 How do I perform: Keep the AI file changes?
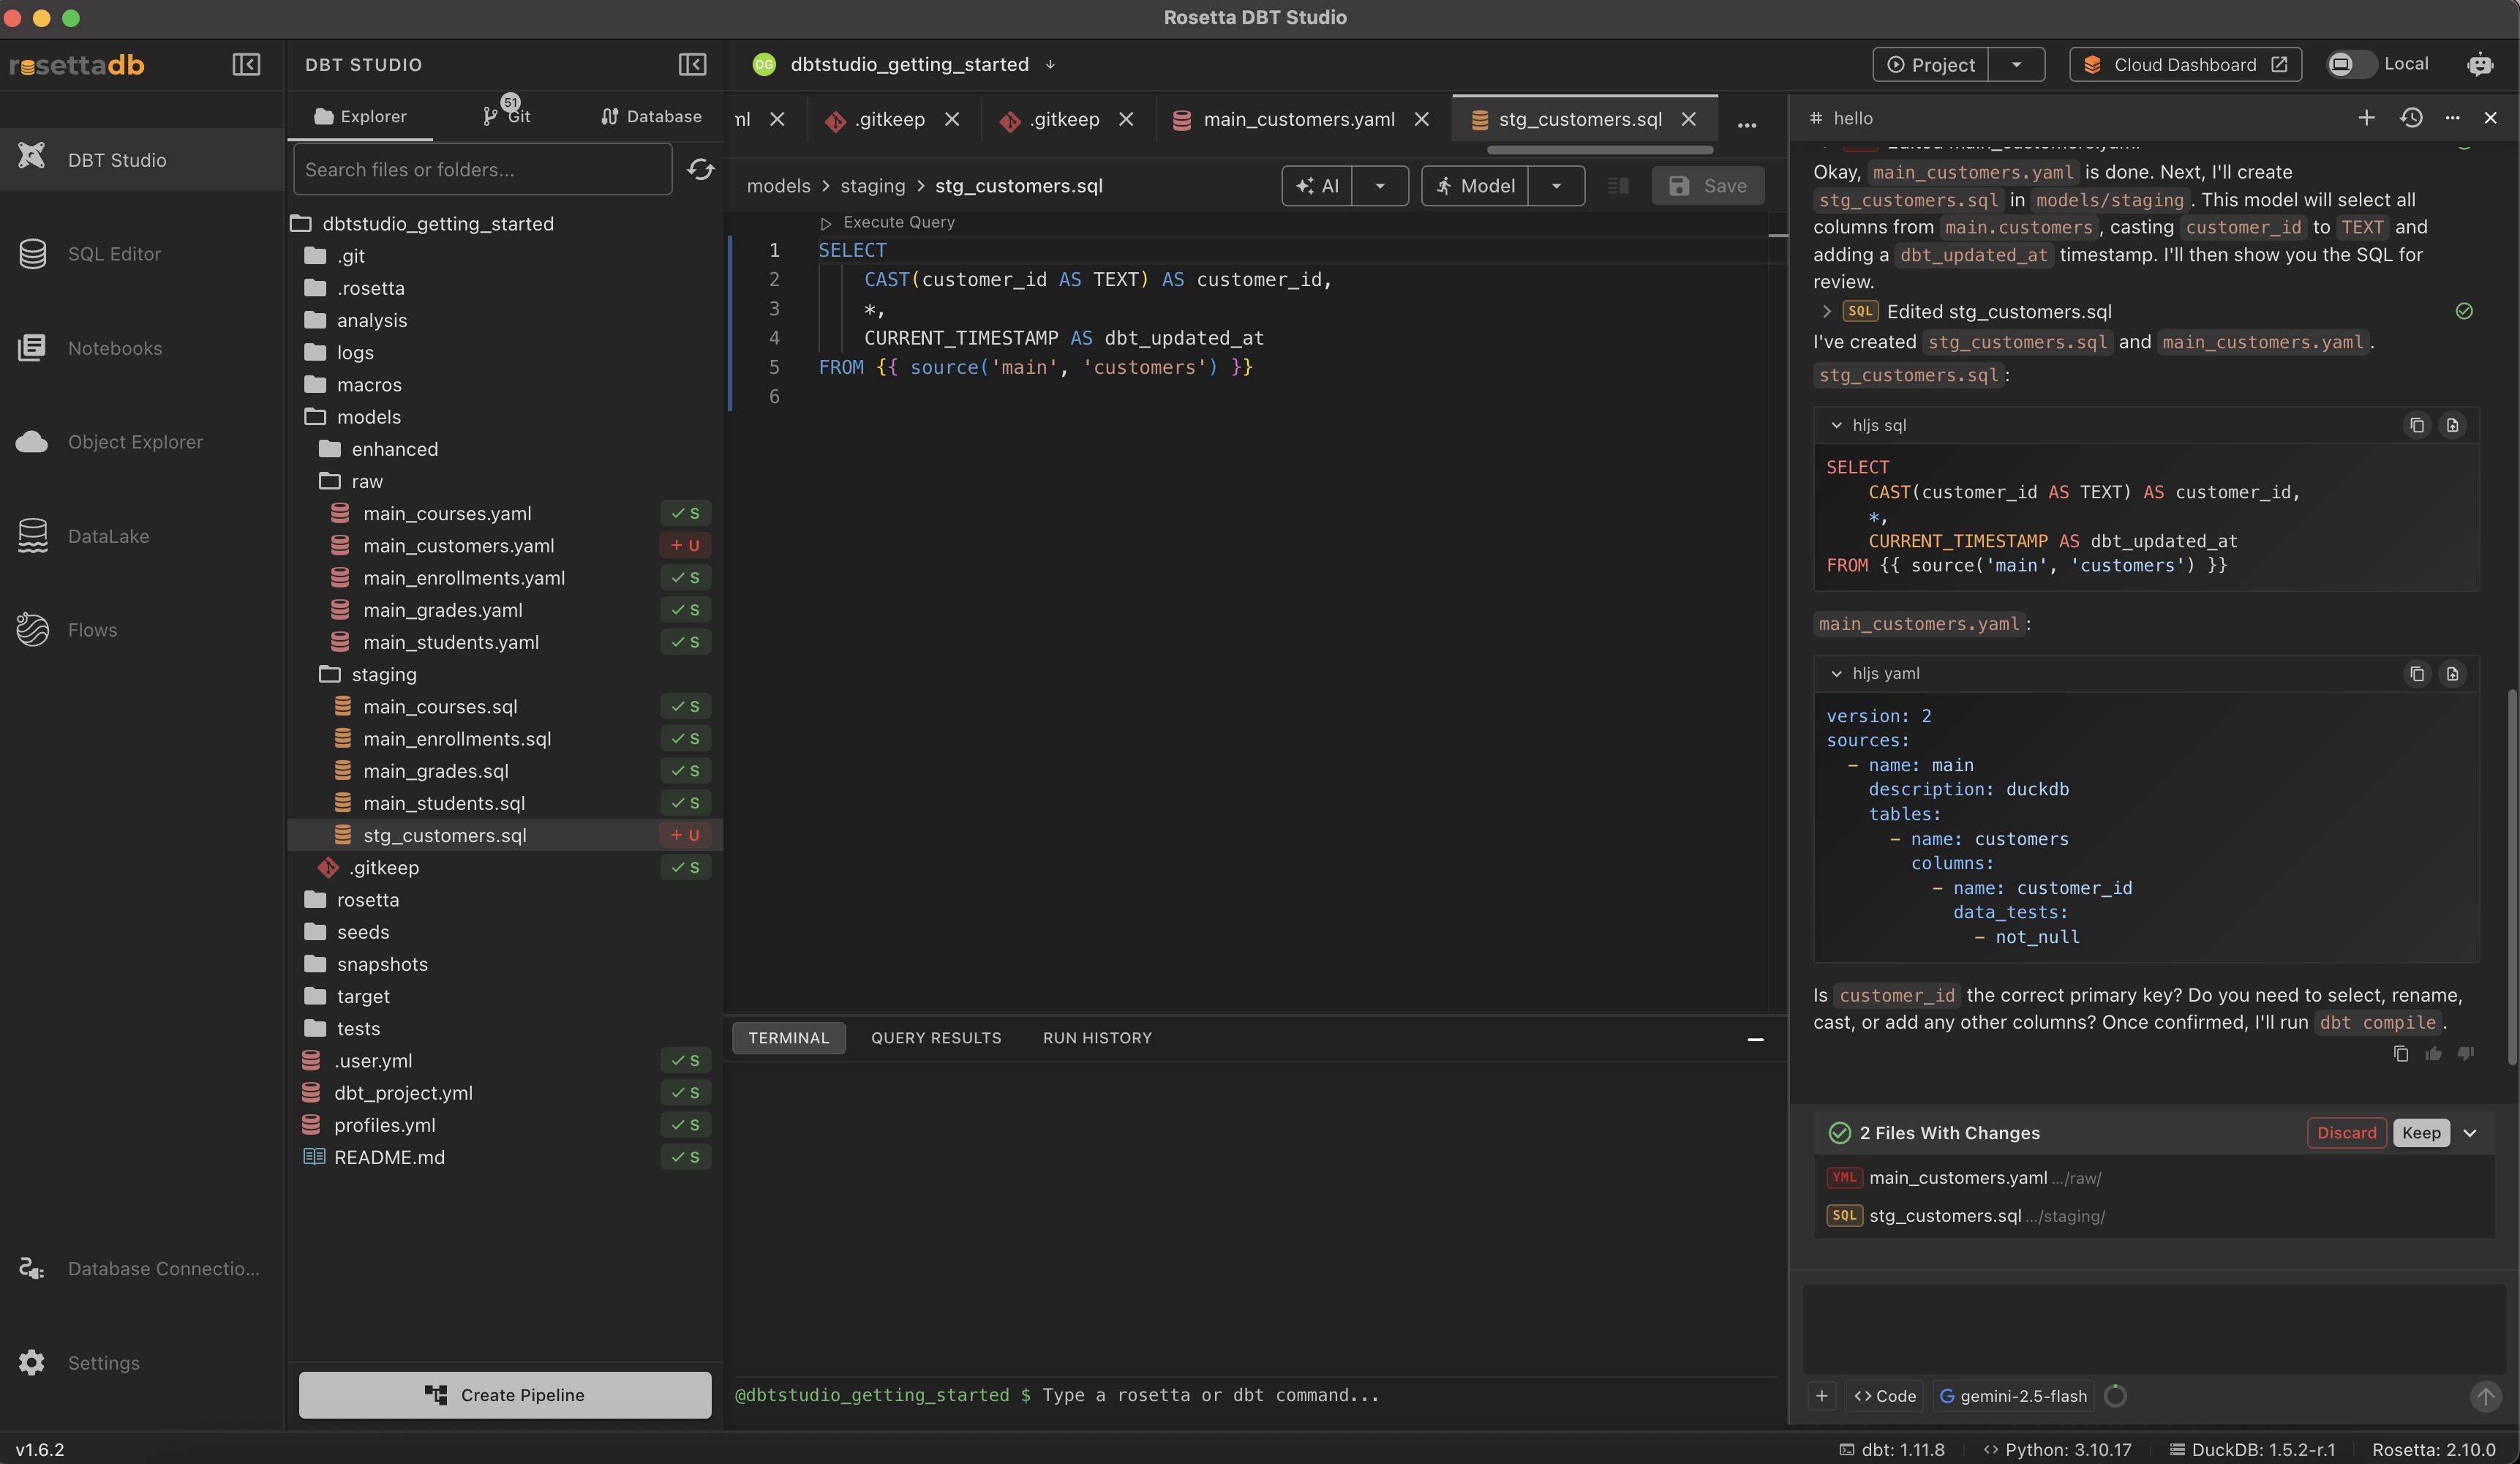(x=2421, y=1133)
